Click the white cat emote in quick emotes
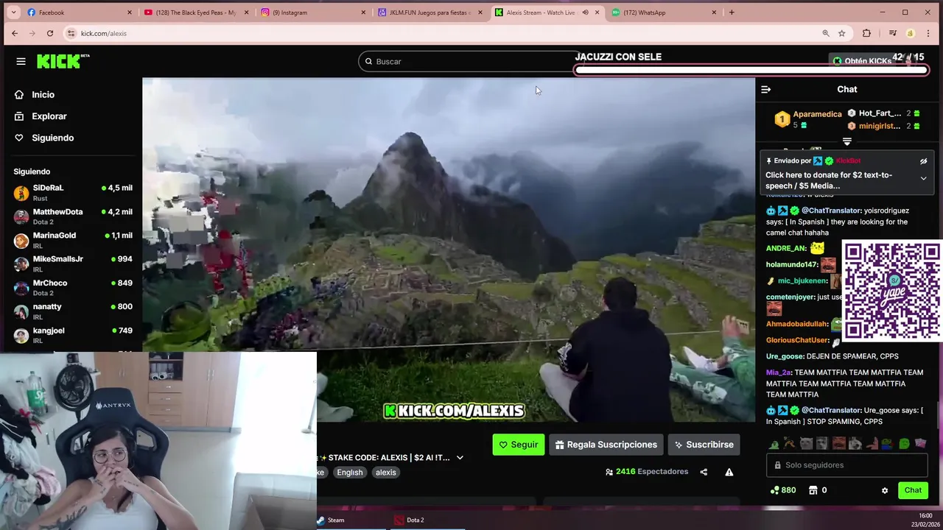943x530 pixels. pos(806,444)
